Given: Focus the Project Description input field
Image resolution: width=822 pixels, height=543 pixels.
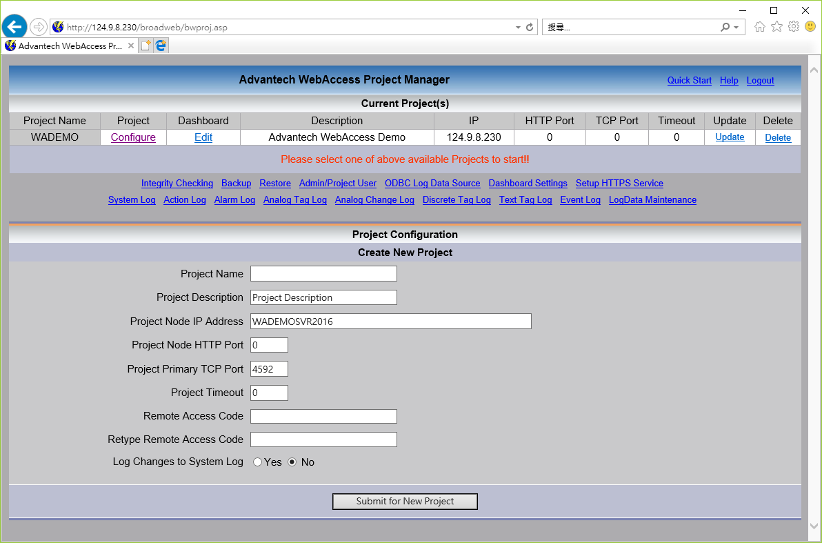Looking at the screenshot, I should pos(323,297).
